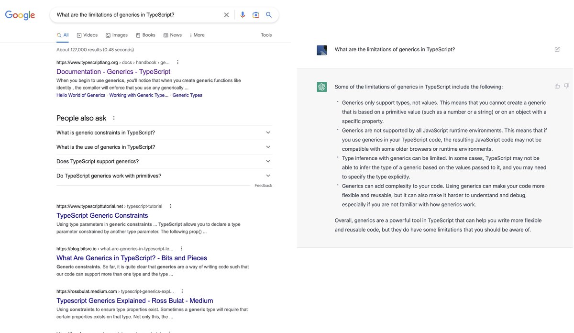Click the typescripttutorial.net URL breadcrumb

[x=109, y=206]
